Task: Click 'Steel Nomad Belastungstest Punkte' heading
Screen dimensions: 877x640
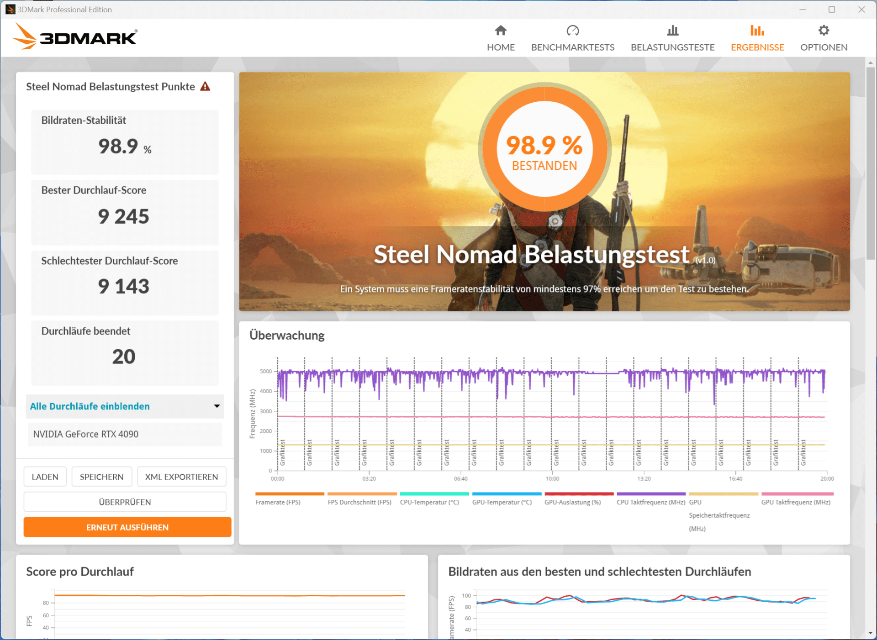Action: (111, 86)
